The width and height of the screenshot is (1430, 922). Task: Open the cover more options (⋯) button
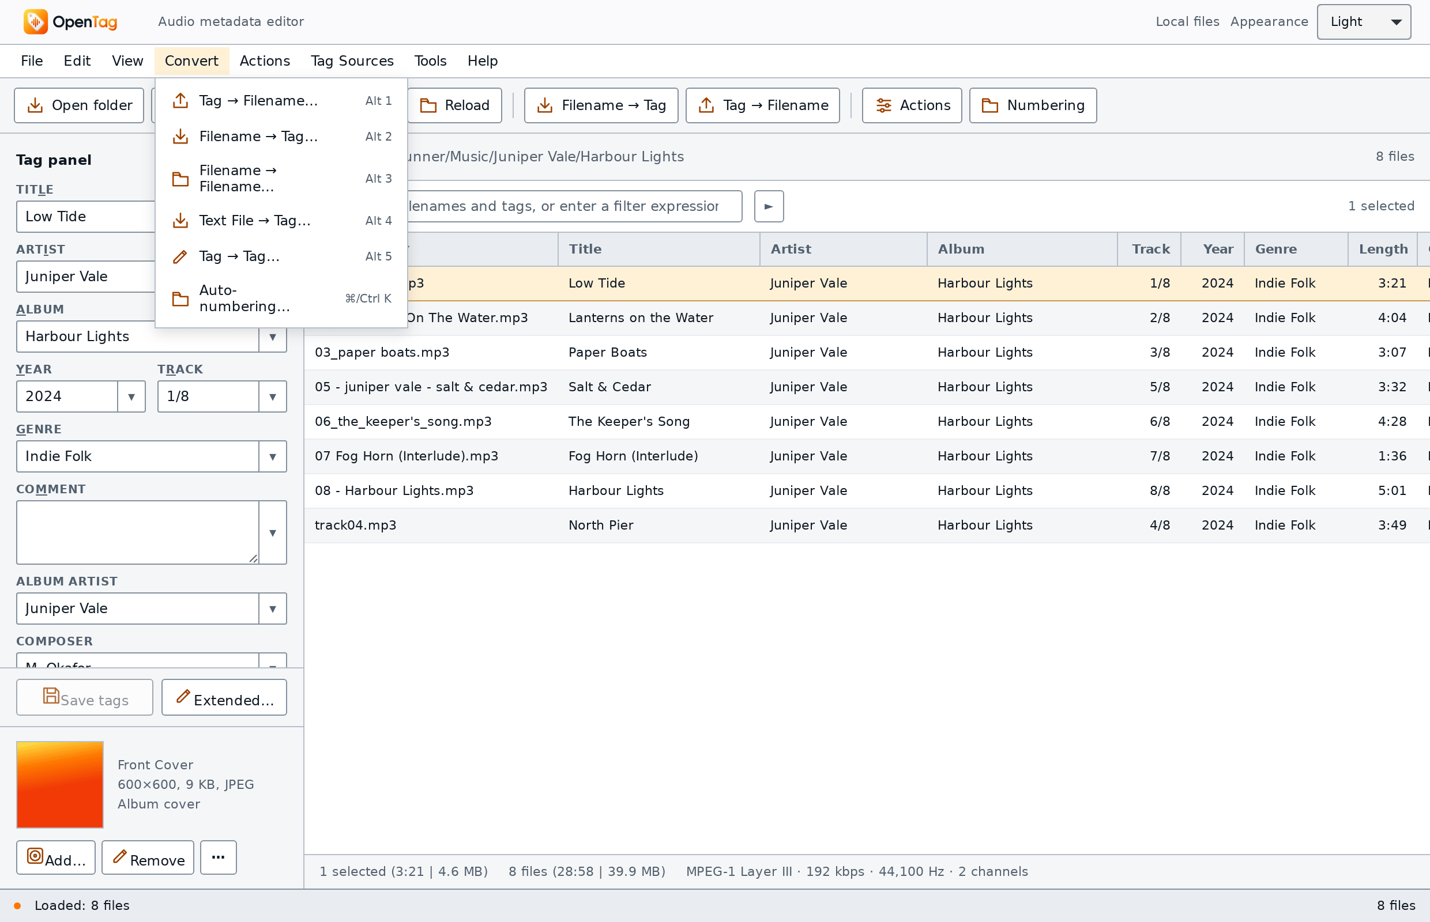click(218, 857)
